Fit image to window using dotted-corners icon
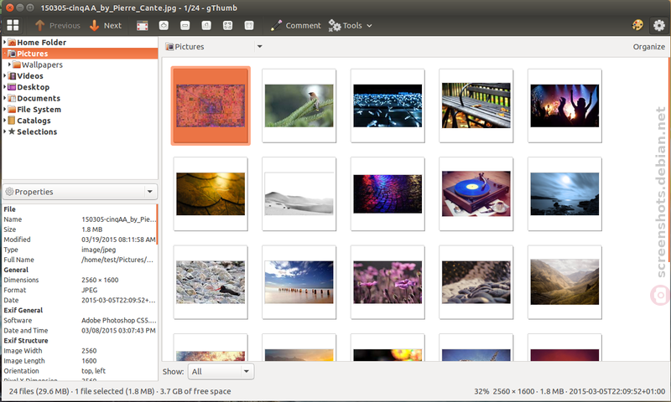 pos(227,26)
